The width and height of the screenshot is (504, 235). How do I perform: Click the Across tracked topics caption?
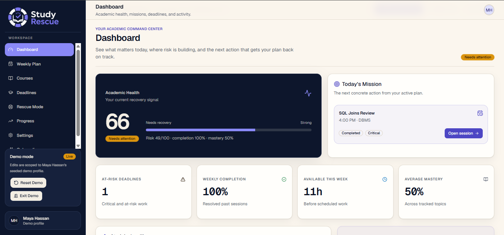click(x=425, y=204)
